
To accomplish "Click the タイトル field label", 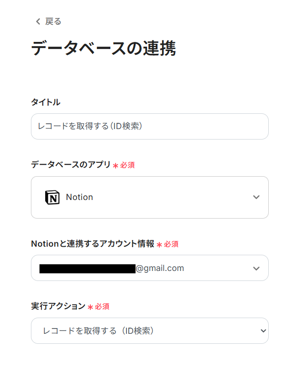I will 46,102.
